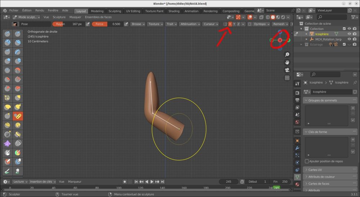Screen dimensions: 360x197
Task: Select wireframe viewport shading mode
Action: (268, 17)
